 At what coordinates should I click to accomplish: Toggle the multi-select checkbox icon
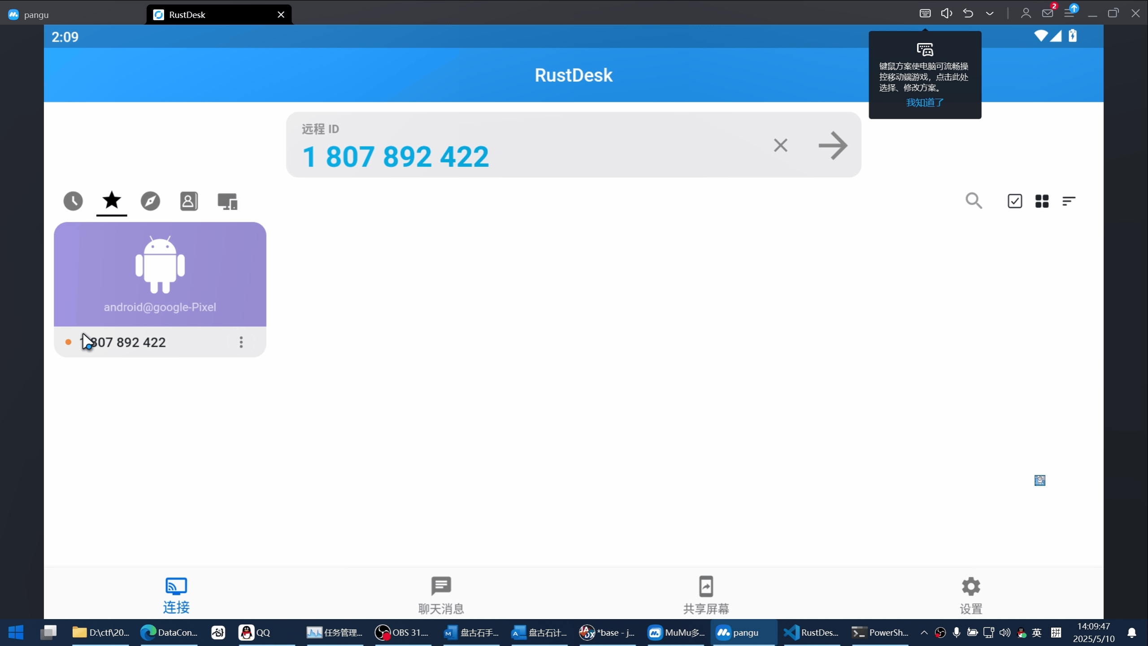pyautogui.click(x=1015, y=201)
